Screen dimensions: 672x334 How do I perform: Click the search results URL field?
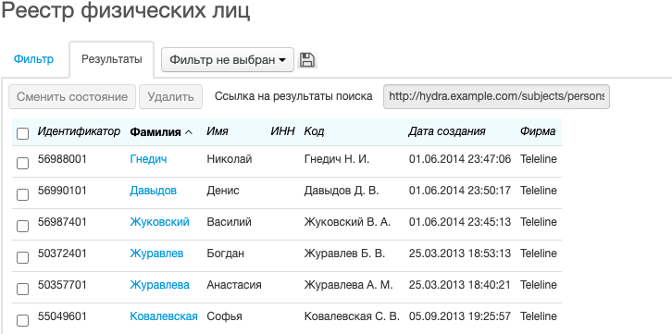(x=496, y=97)
